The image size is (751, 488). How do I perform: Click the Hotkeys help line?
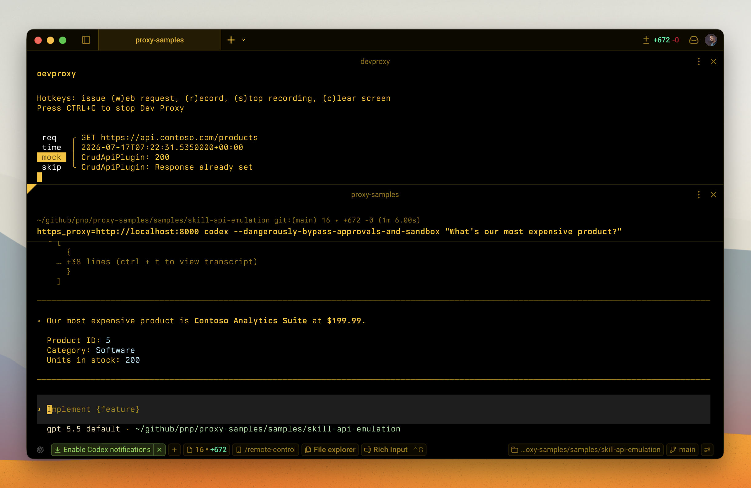pos(214,98)
